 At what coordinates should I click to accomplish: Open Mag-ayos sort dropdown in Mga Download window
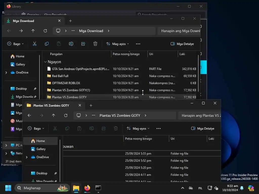coord(117,44)
